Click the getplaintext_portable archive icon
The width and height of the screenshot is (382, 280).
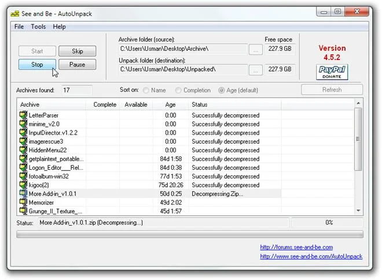click(23, 159)
